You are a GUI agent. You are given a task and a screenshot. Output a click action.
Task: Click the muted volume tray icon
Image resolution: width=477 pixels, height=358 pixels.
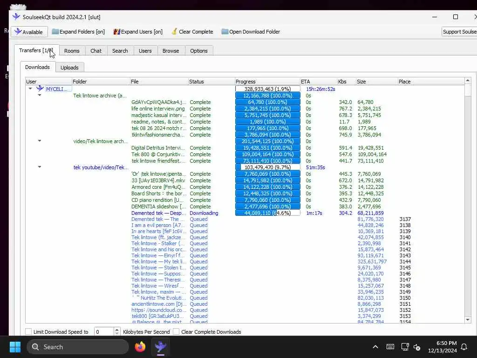417,347
